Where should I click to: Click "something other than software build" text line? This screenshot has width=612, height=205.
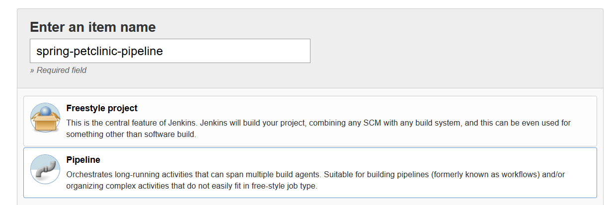(x=131, y=135)
